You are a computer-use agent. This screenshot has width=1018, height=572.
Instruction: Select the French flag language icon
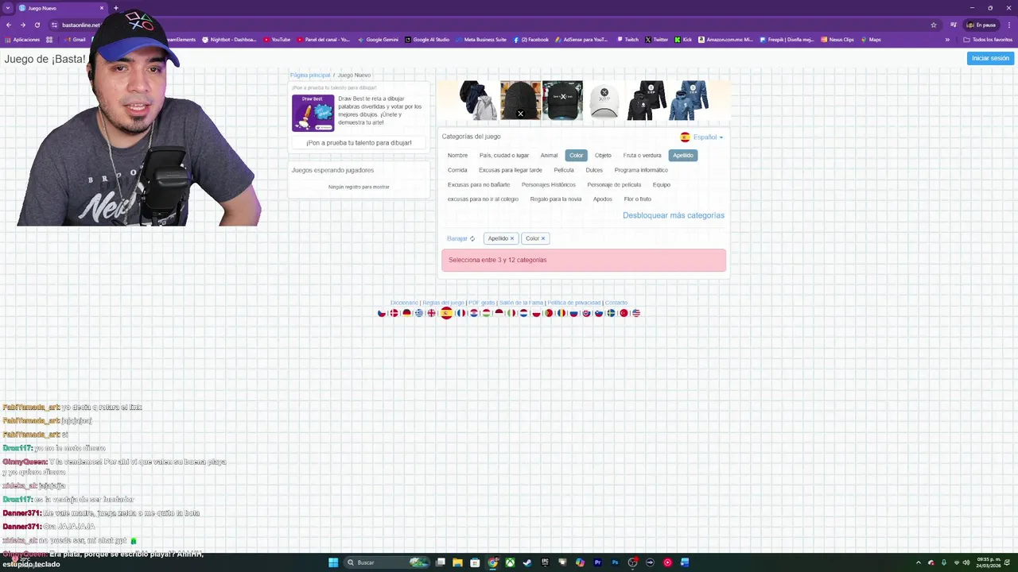click(x=461, y=313)
